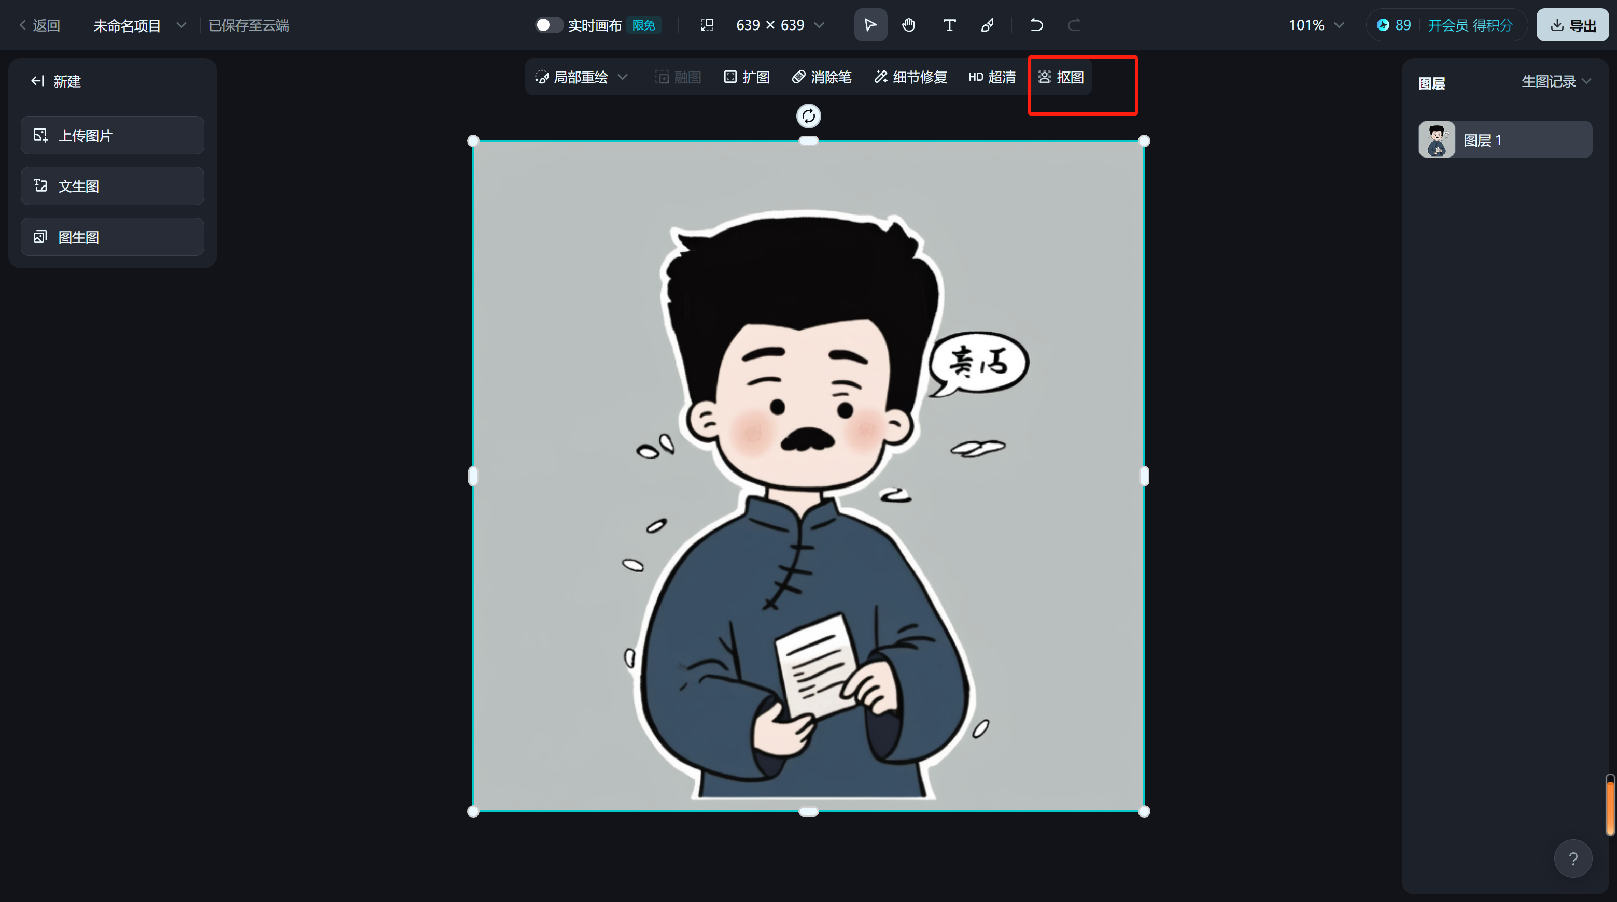Toggle the 实时画布 switch

click(549, 24)
